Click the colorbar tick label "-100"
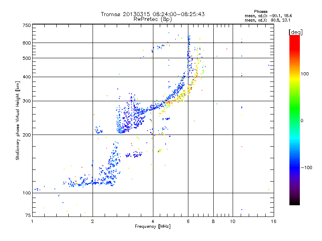 306,167
